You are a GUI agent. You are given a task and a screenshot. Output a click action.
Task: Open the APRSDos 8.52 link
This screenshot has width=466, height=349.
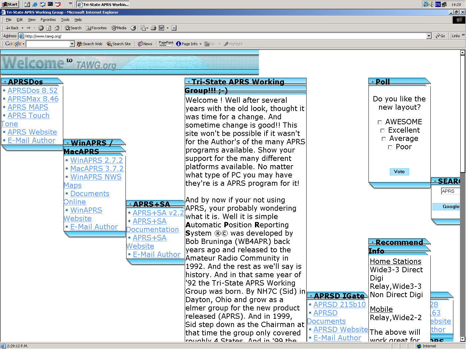click(33, 90)
